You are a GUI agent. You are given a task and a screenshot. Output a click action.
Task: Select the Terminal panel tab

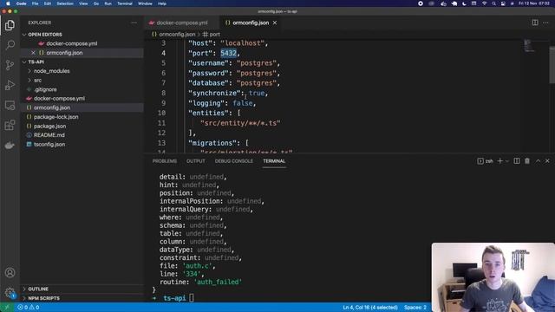coord(274,161)
